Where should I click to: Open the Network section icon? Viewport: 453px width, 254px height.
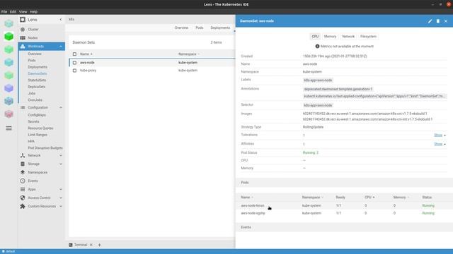pos(23,155)
